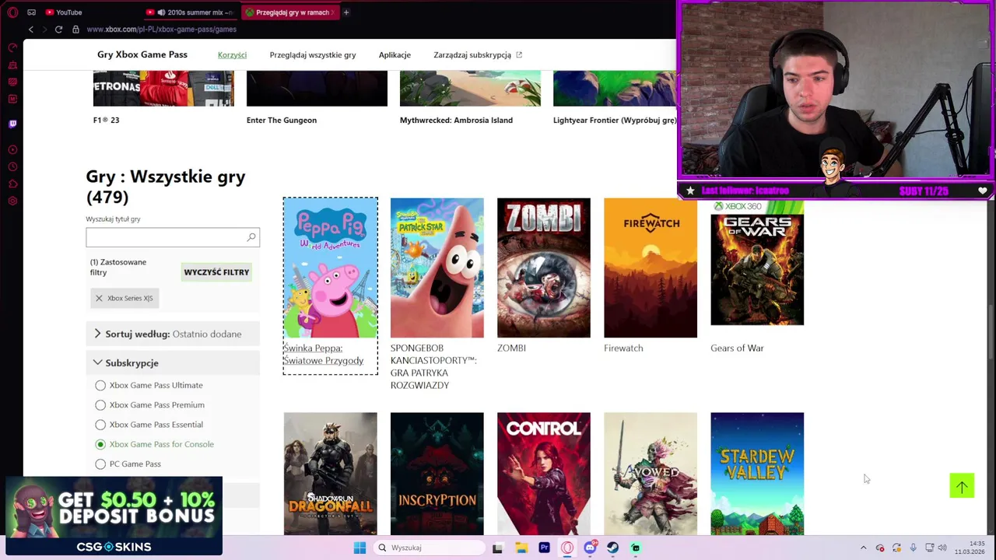
Task: Open Extensions cube icon in sidebar
Action: pos(12,184)
